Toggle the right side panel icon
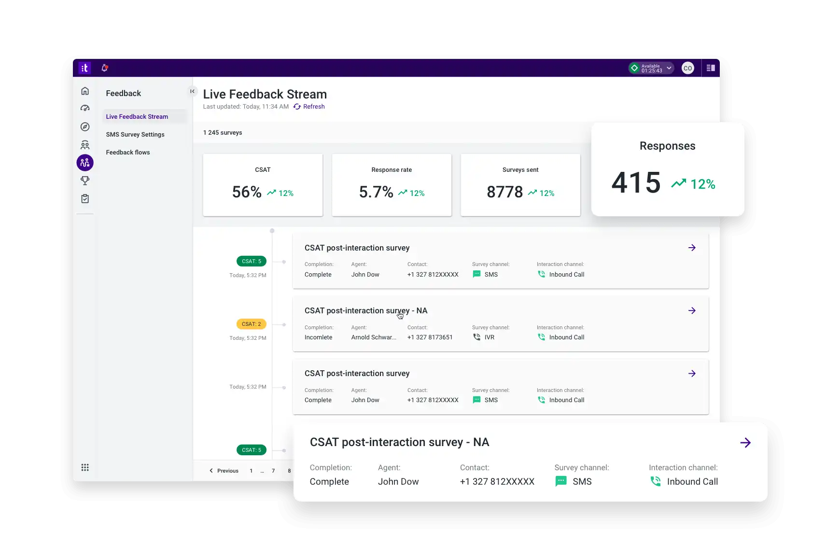The image size is (840, 560). [x=711, y=68]
